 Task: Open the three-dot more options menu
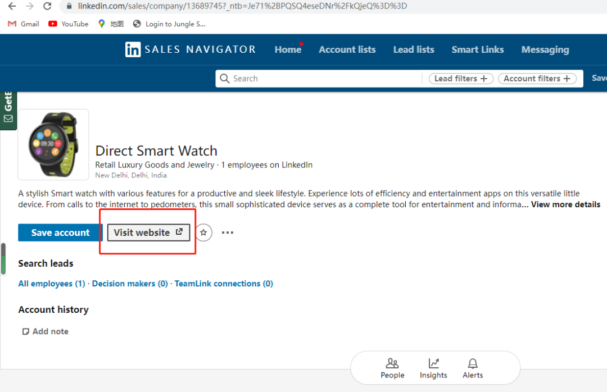(228, 233)
